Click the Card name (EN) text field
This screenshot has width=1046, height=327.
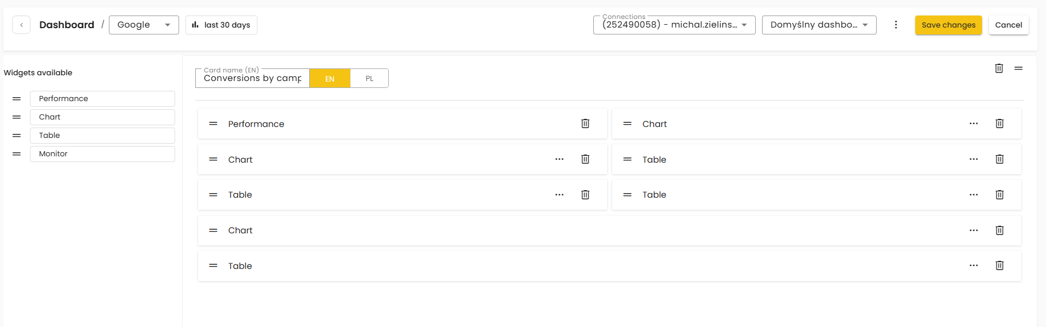point(252,79)
